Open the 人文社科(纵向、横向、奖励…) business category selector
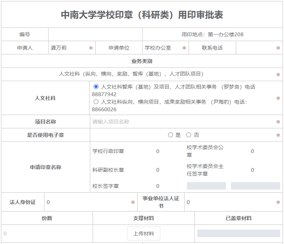This screenshot has height=244, width=284. [x=131, y=74]
